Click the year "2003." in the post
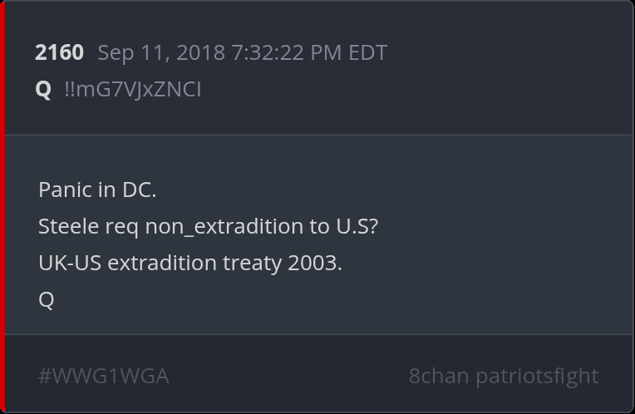Screen dimensions: 635x414 [315, 263]
